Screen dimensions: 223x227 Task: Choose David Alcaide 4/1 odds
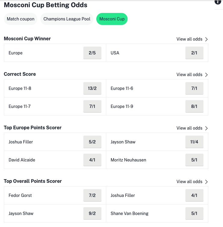pyautogui.click(x=92, y=160)
